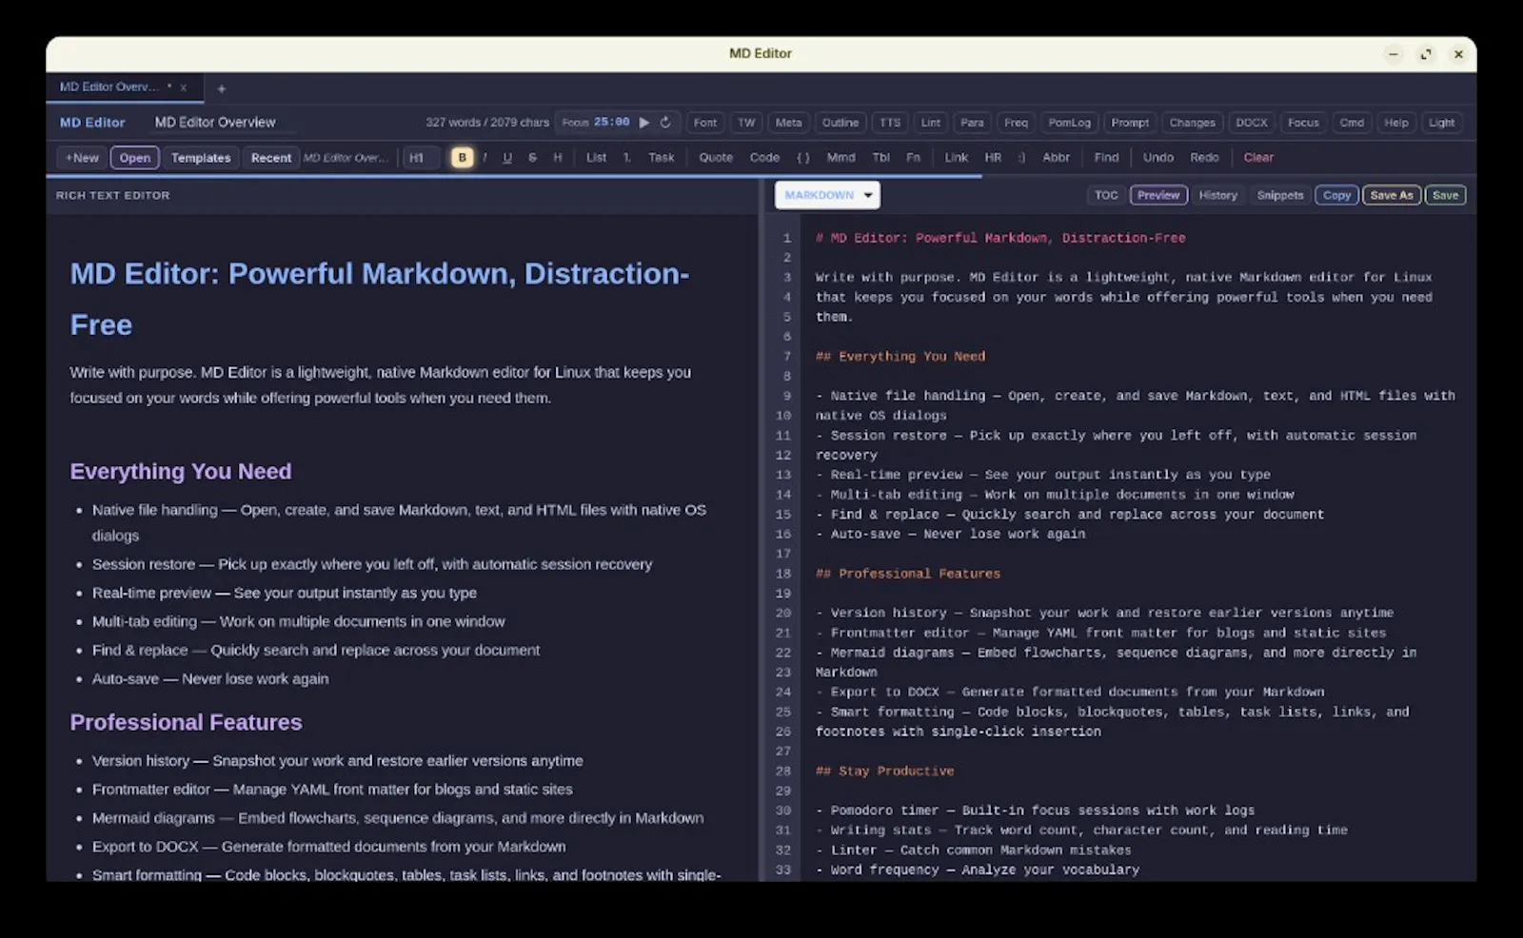Click the 25:00 focus timer display
Image resolution: width=1523 pixels, height=938 pixels.
coord(611,123)
